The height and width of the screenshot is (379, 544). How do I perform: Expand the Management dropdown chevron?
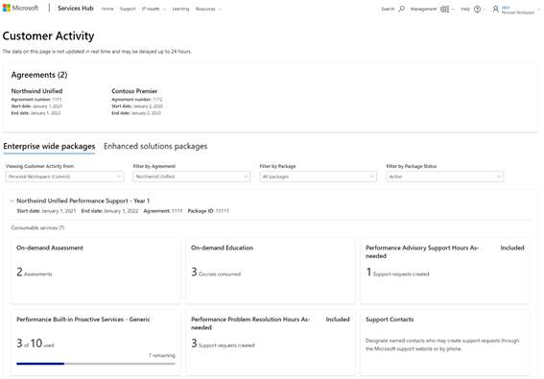(453, 10)
